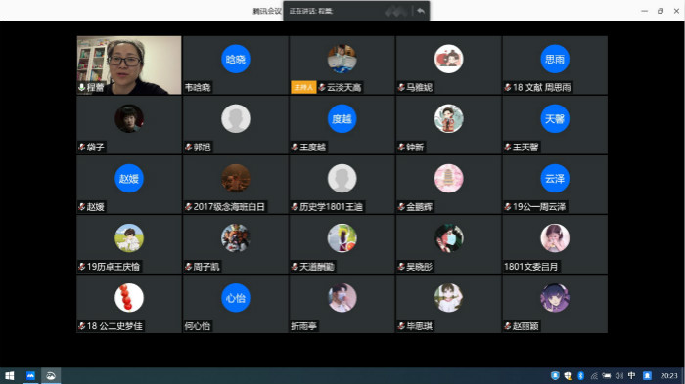The height and width of the screenshot is (384, 685).
Task: Select participant tile 韦晗晓
Action: click(x=236, y=65)
